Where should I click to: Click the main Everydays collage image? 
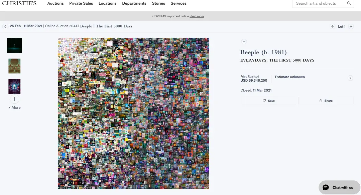pyautogui.click(x=133, y=113)
